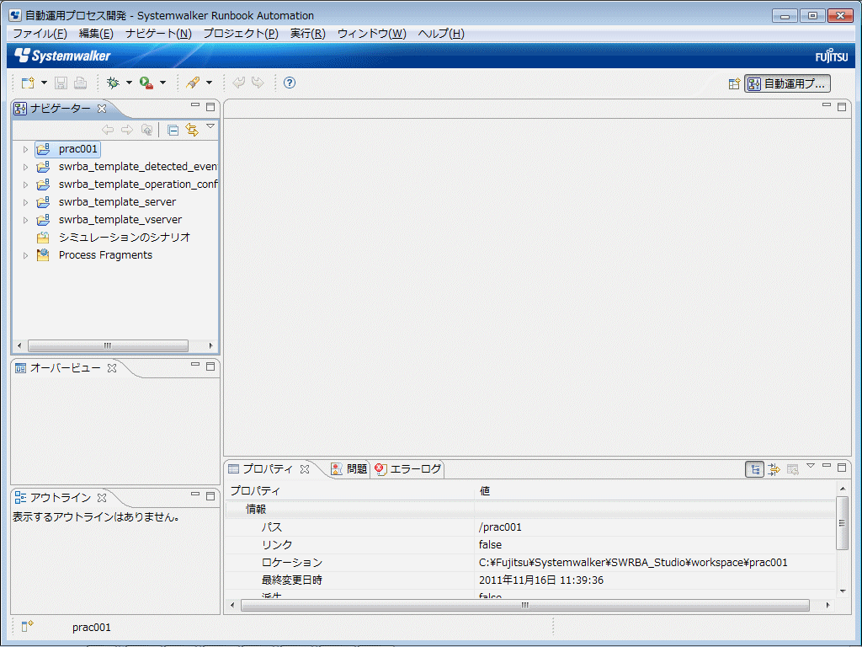Open the ヘルプ(H) menu

[441, 34]
